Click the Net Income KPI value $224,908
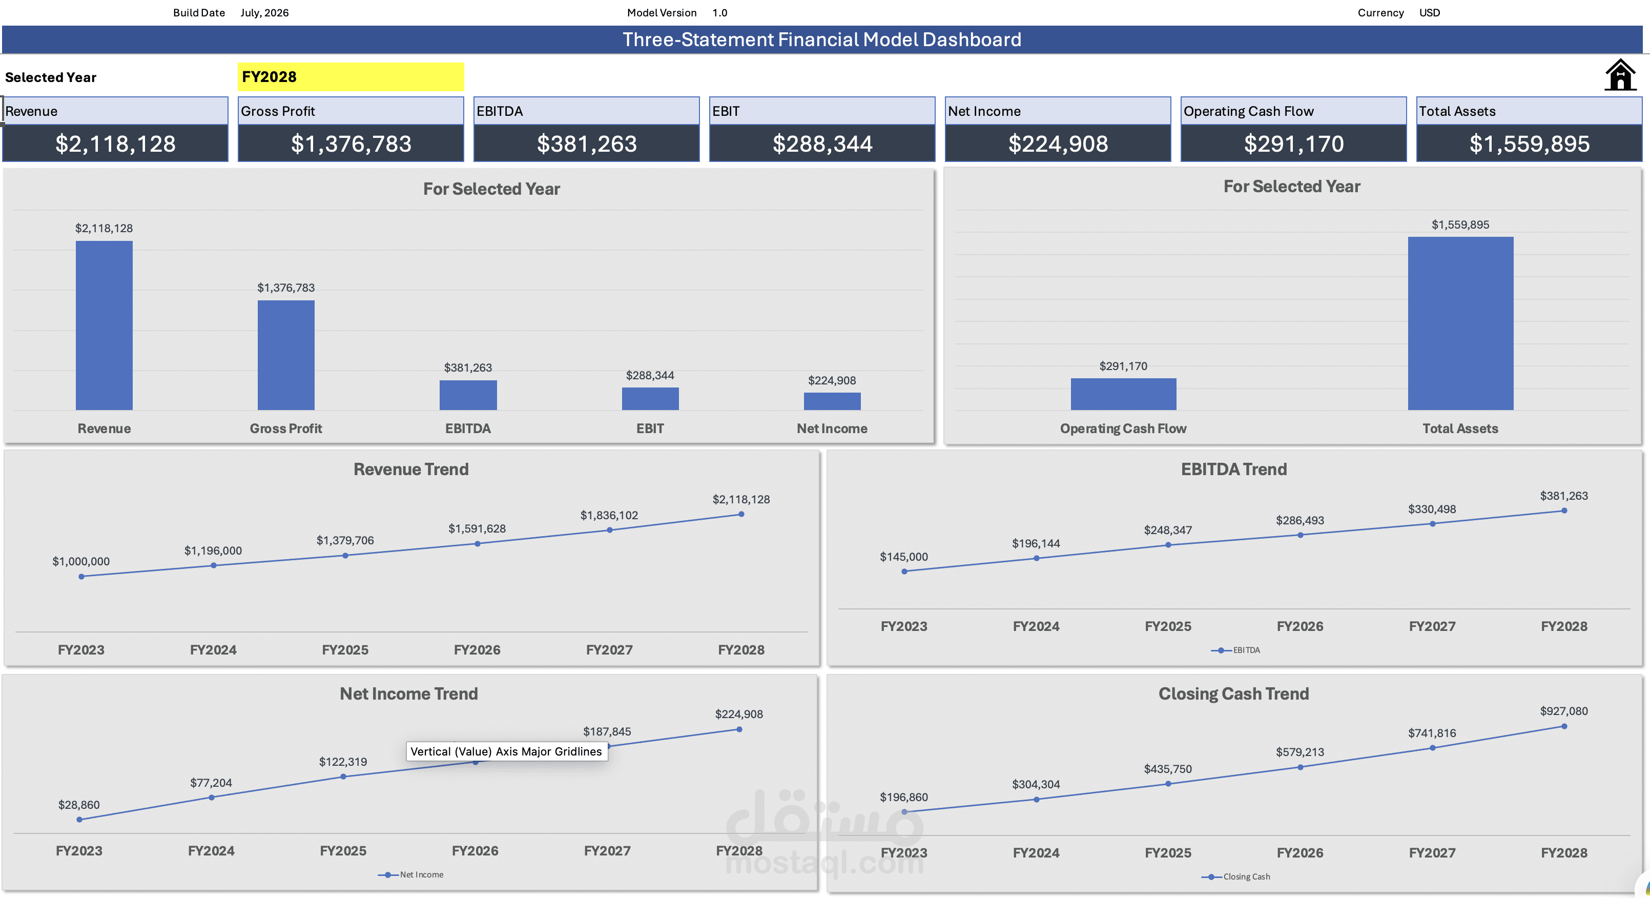This screenshot has width=1650, height=898. (x=1058, y=144)
